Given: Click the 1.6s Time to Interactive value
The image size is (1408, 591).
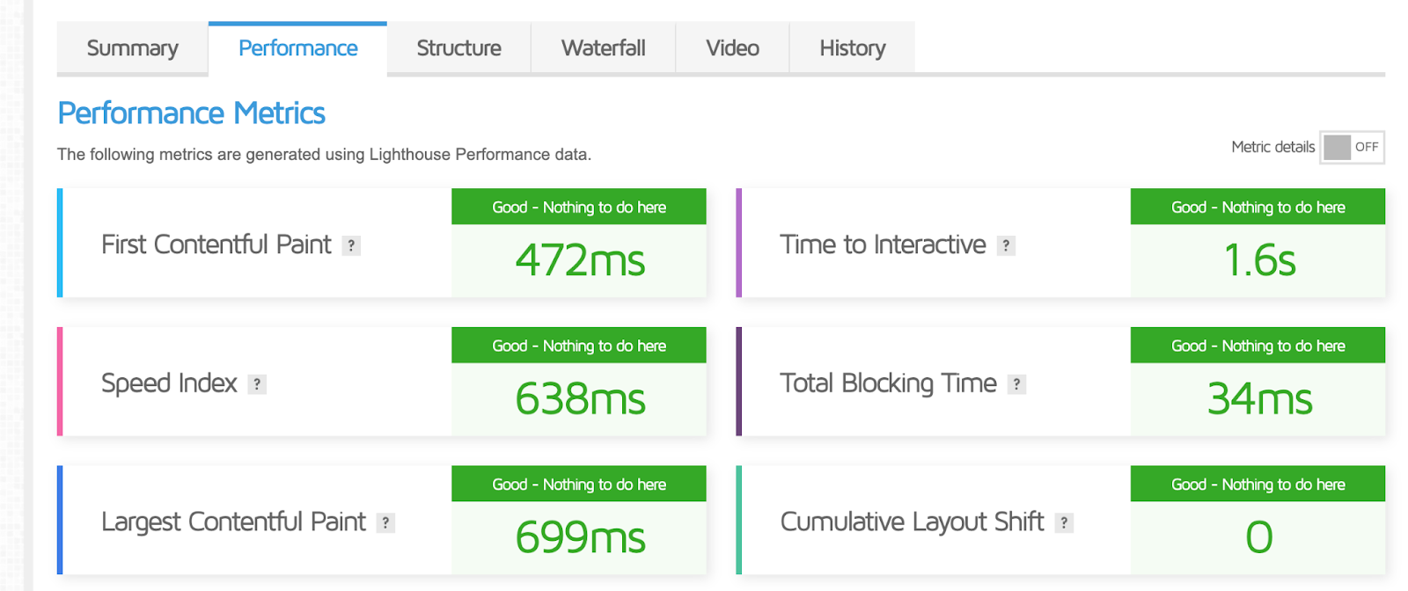Looking at the screenshot, I should 1259,261.
